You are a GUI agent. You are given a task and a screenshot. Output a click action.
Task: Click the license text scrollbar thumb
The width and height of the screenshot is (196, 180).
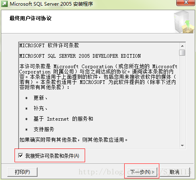click(182, 52)
